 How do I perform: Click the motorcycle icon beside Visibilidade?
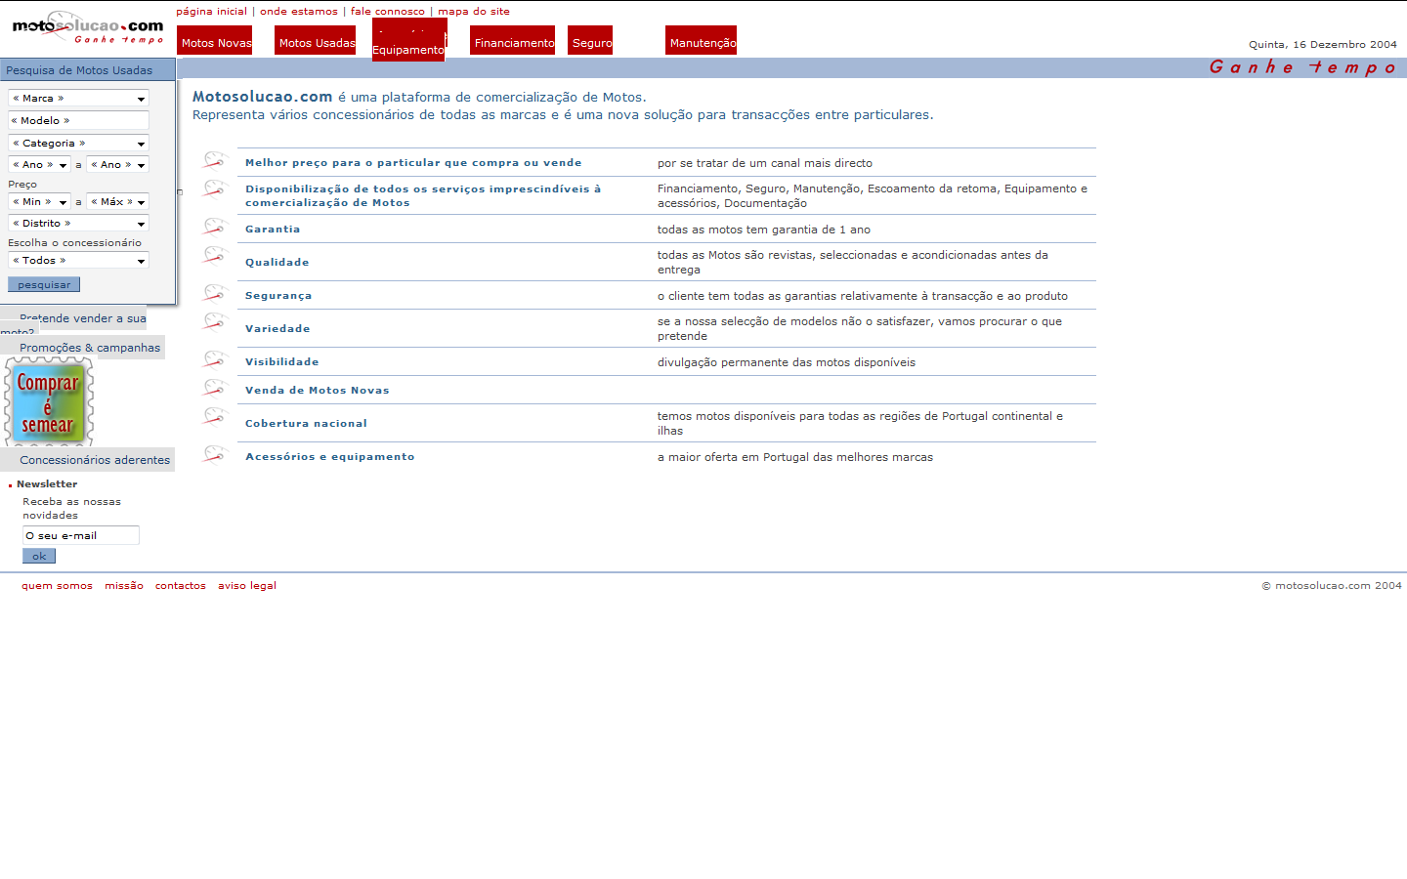coord(215,359)
